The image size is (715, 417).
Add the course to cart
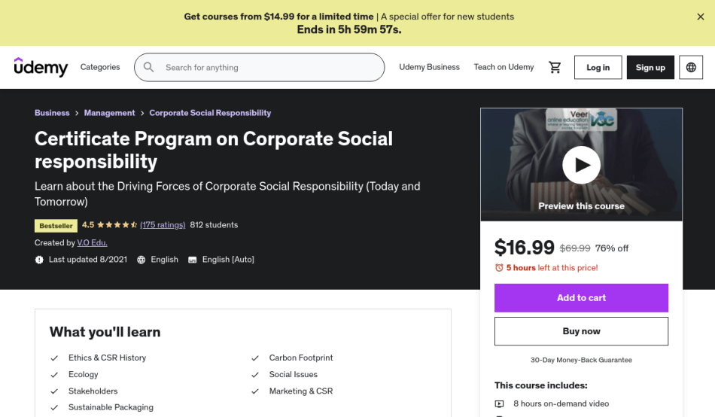(x=581, y=298)
